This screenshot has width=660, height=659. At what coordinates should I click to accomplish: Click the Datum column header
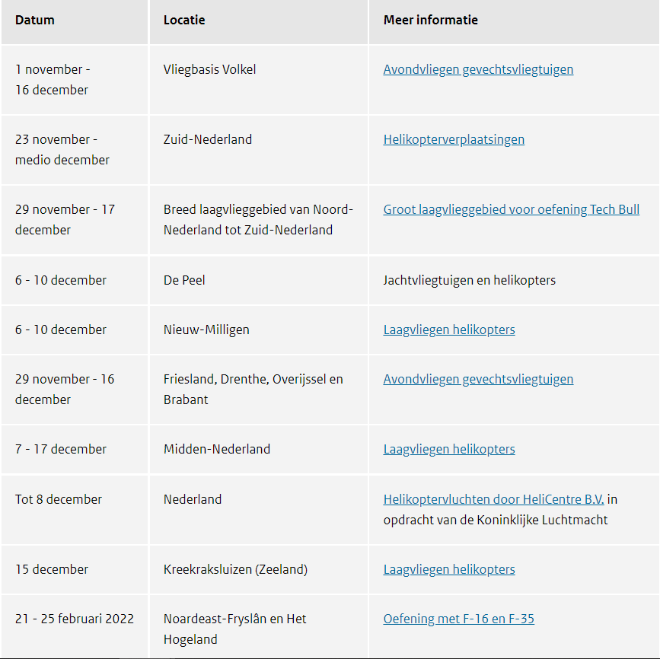pos(35,21)
